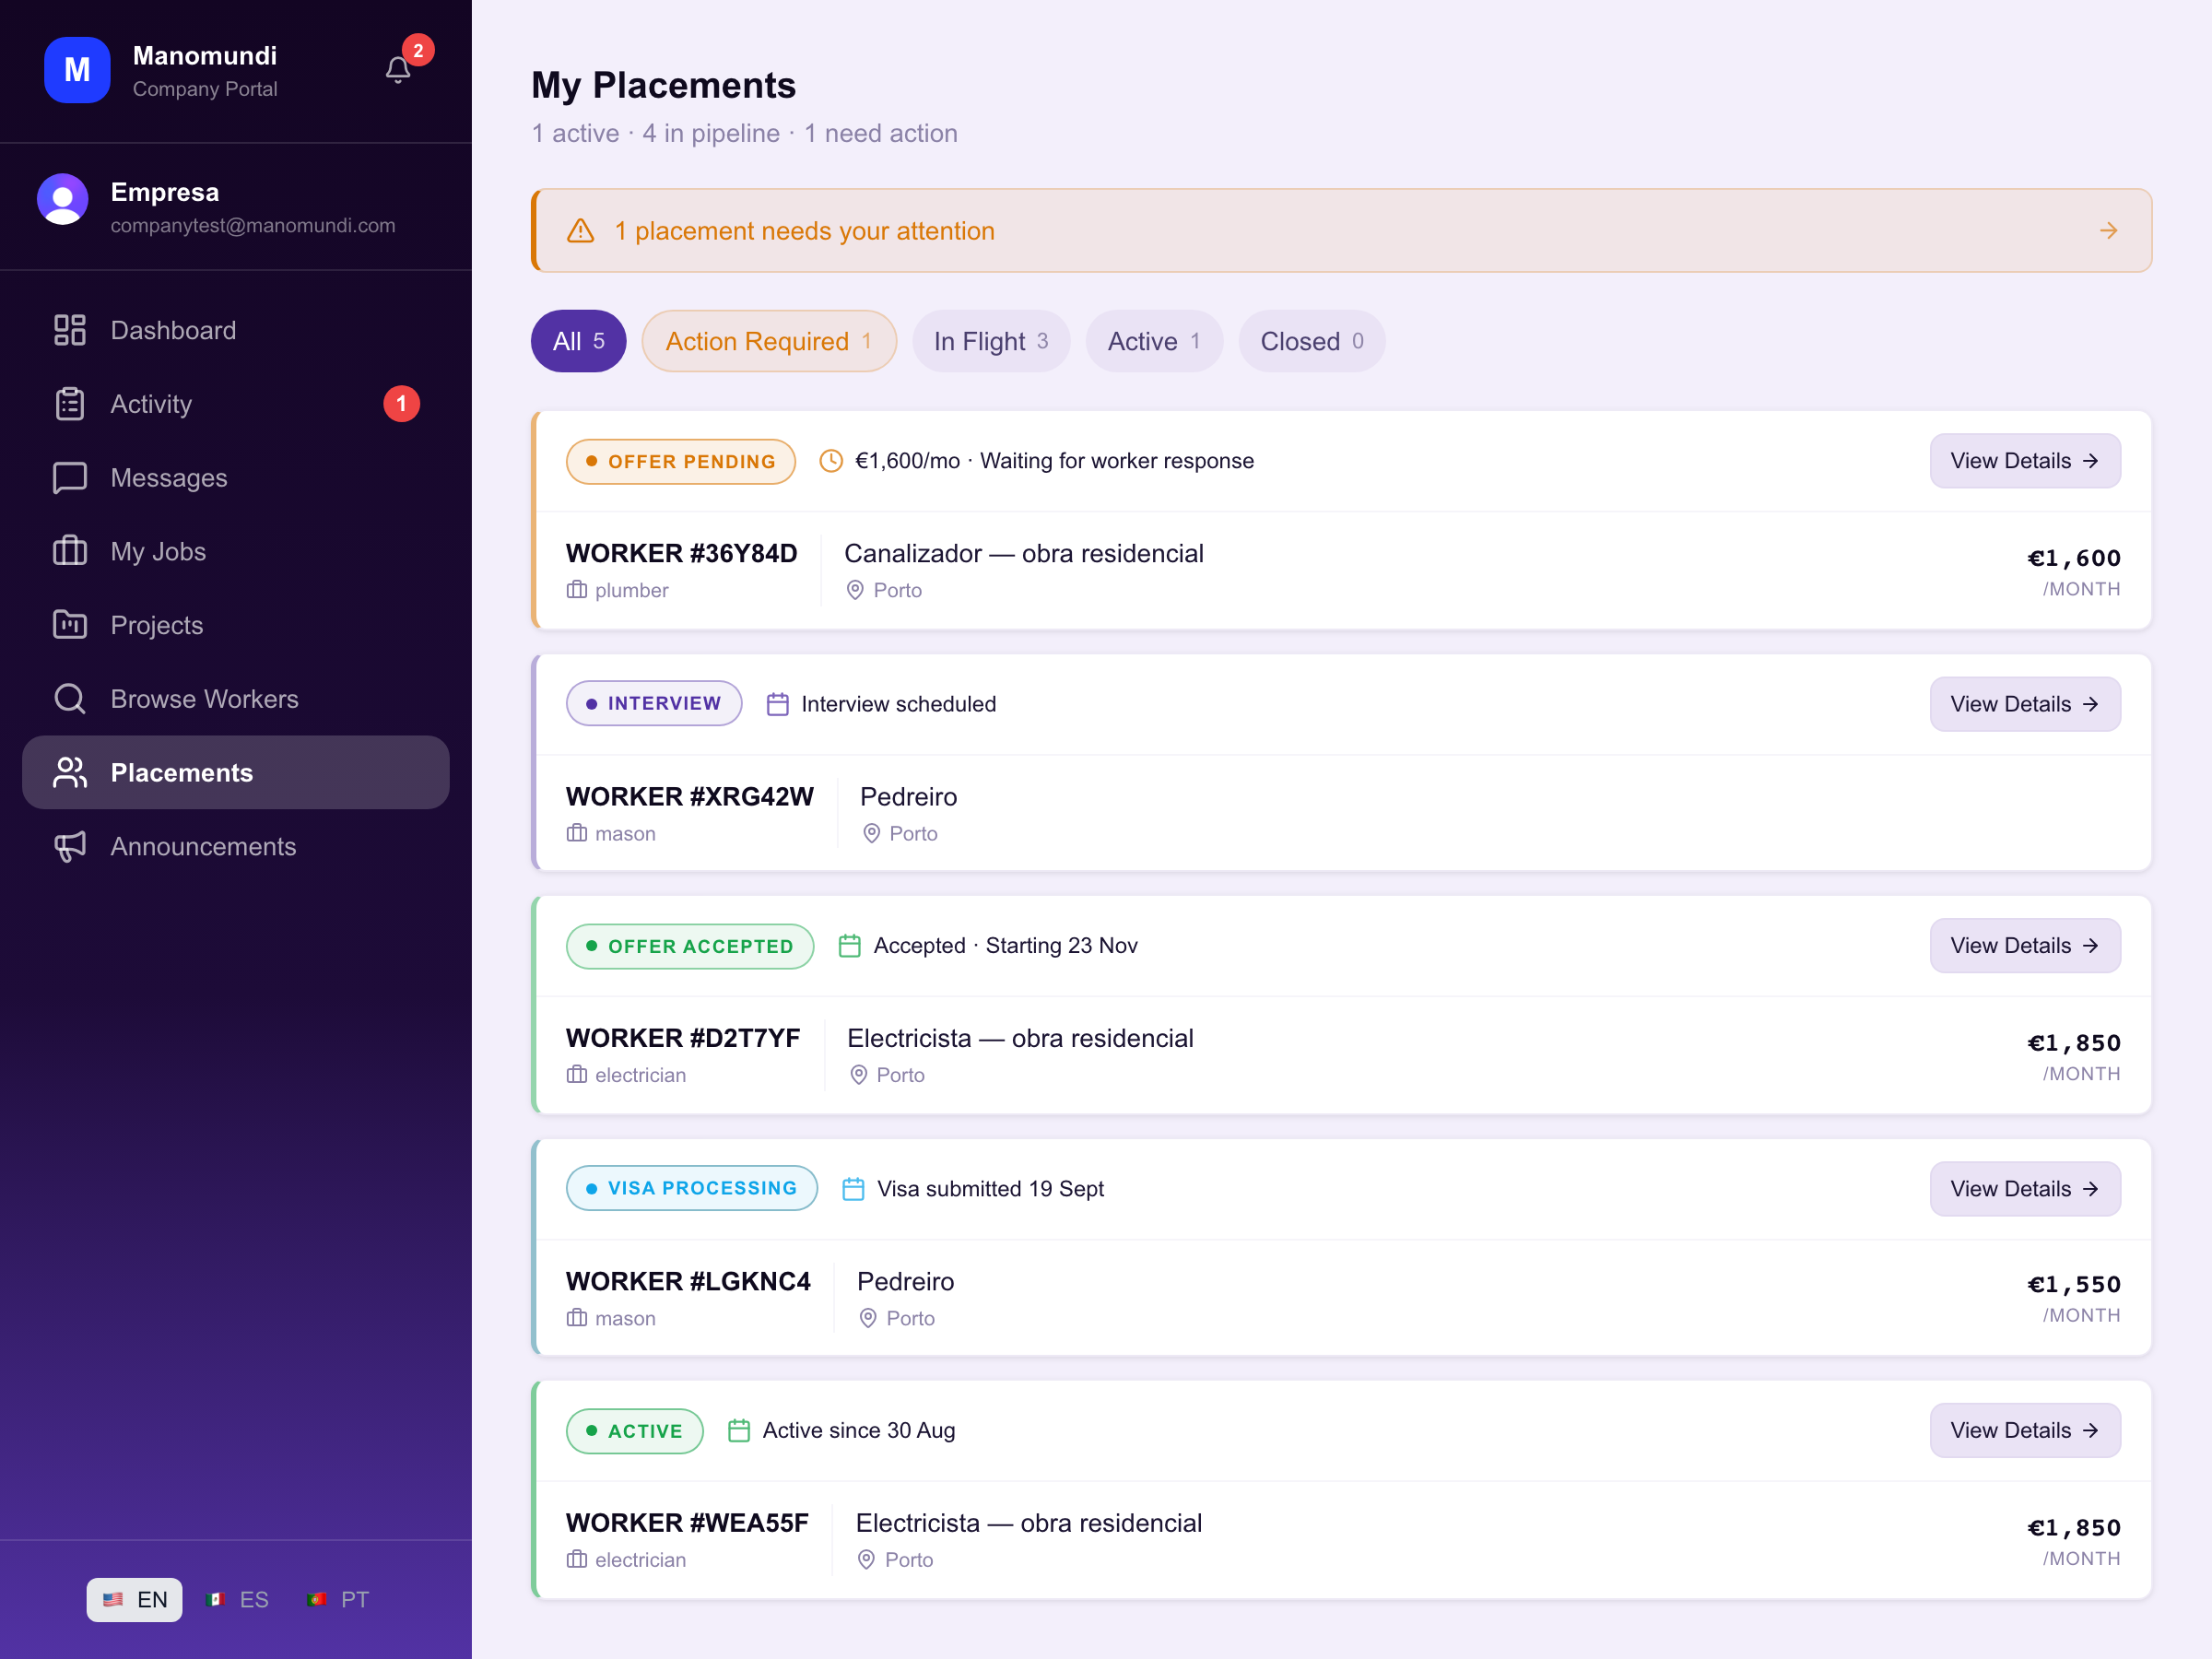The width and height of the screenshot is (2212, 1659).
Task: View details for Active placement
Action: [x=2025, y=1430]
